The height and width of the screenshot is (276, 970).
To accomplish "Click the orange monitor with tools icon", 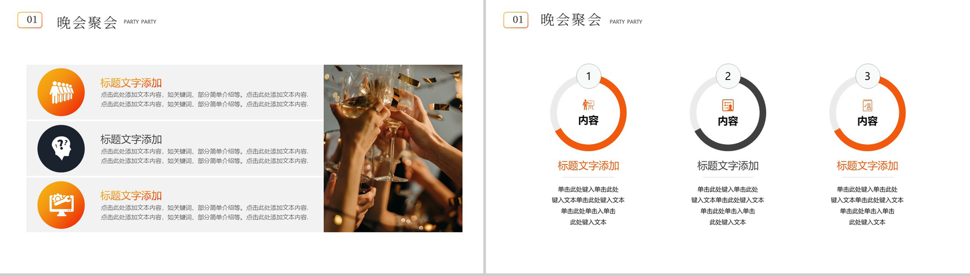I will point(61,205).
